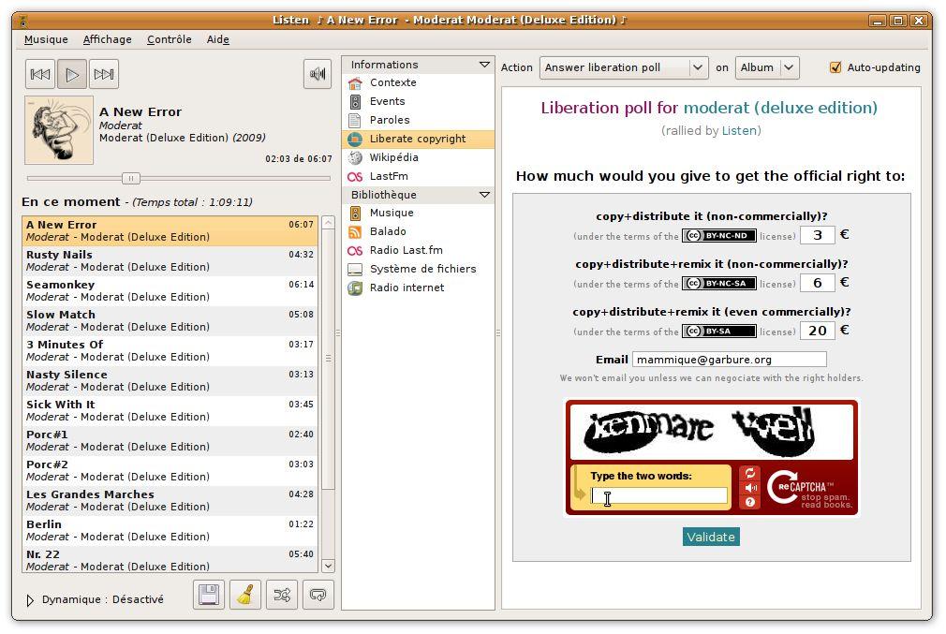Viewport: 946px width, 634px height.
Task: Click the song position seek slider handle
Action: 131,178
